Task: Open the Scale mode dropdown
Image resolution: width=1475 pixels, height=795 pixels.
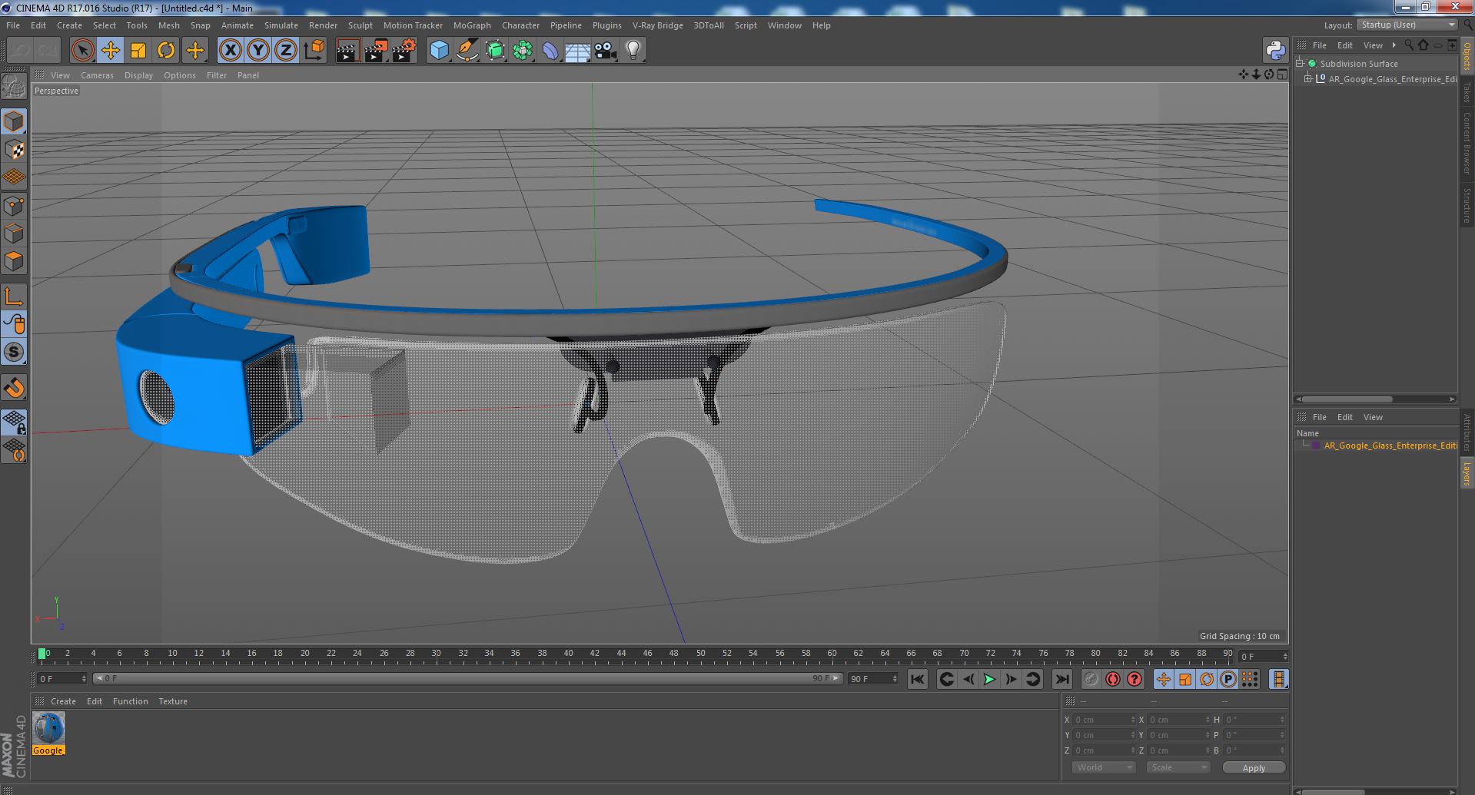Action: pos(1178,767)
